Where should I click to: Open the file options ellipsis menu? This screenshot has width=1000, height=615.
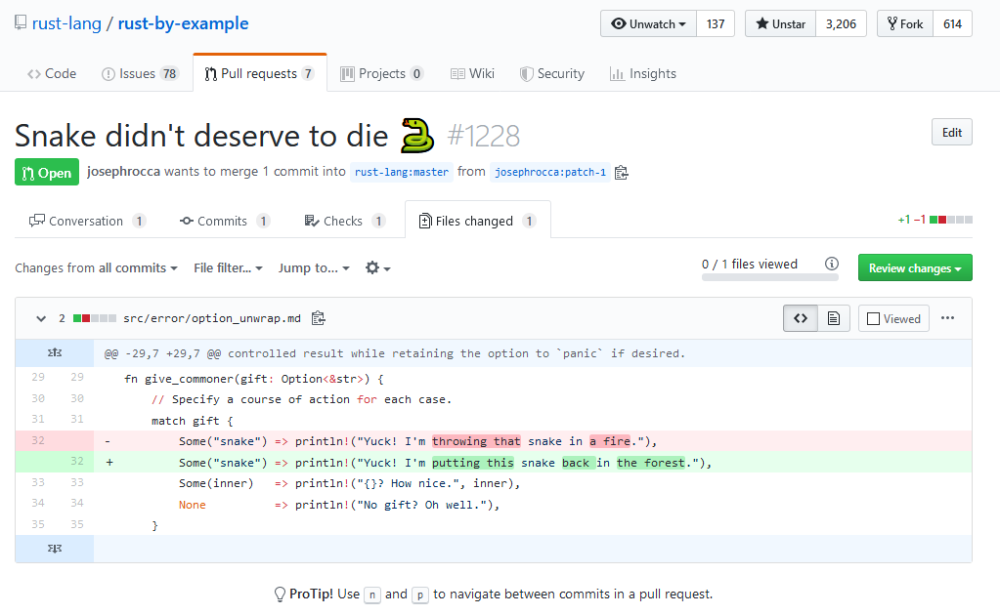pos(948,317)
